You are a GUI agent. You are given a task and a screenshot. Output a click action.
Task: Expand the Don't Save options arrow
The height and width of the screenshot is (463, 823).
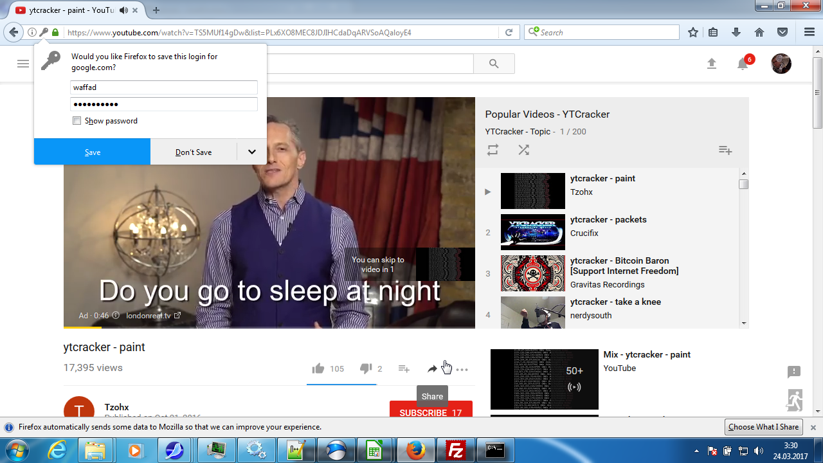pyautogui.click(x=252, y=152)
